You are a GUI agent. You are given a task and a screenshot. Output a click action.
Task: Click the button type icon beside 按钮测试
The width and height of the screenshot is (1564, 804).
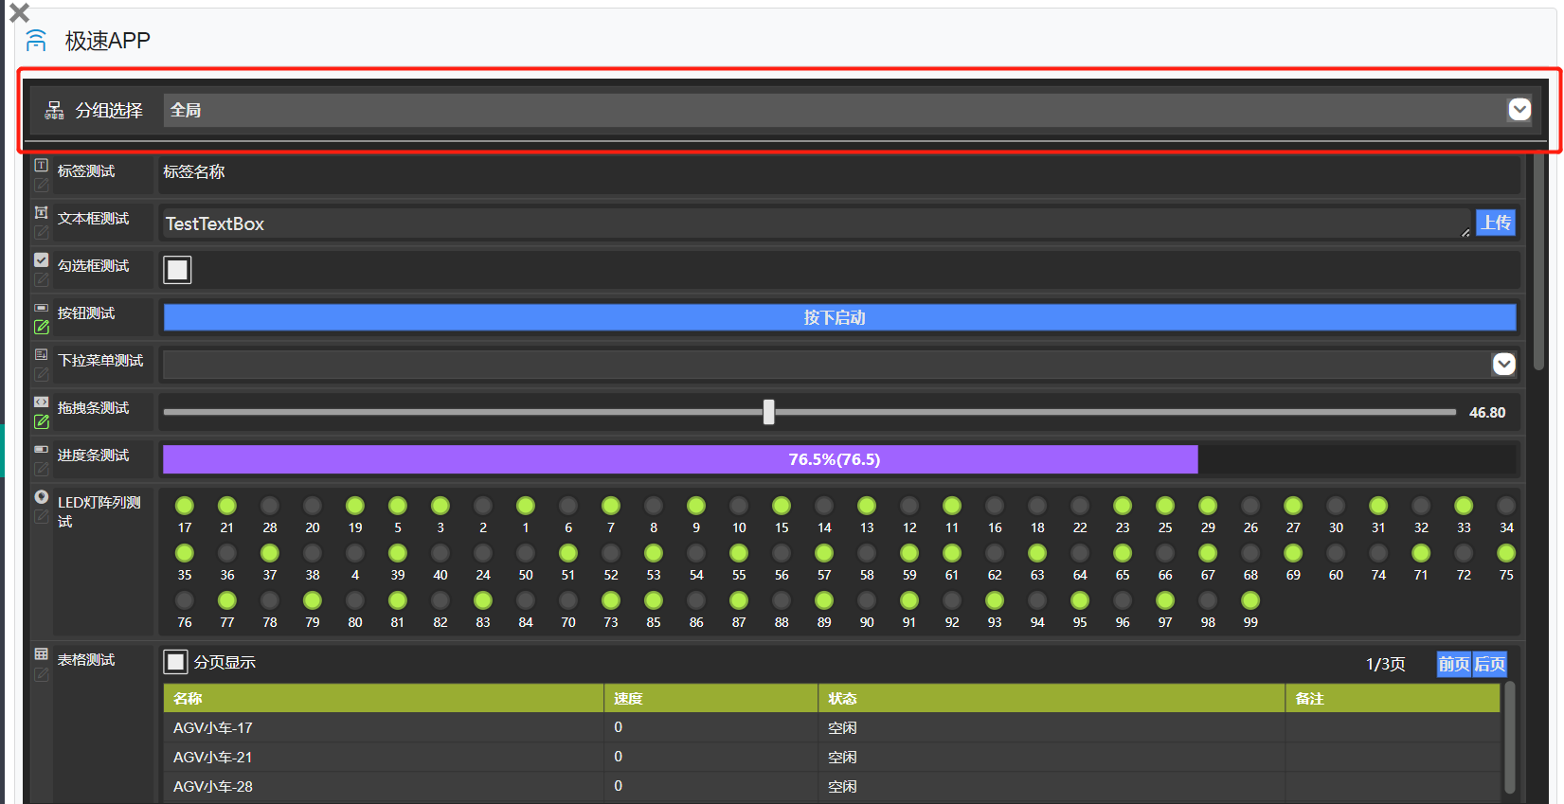coord(42,308)
